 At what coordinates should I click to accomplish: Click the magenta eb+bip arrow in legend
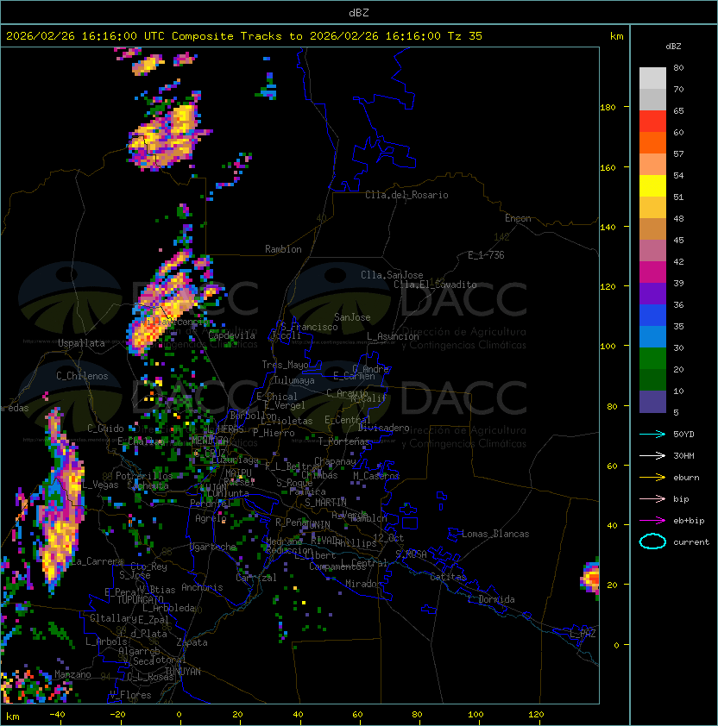[652, 521]
